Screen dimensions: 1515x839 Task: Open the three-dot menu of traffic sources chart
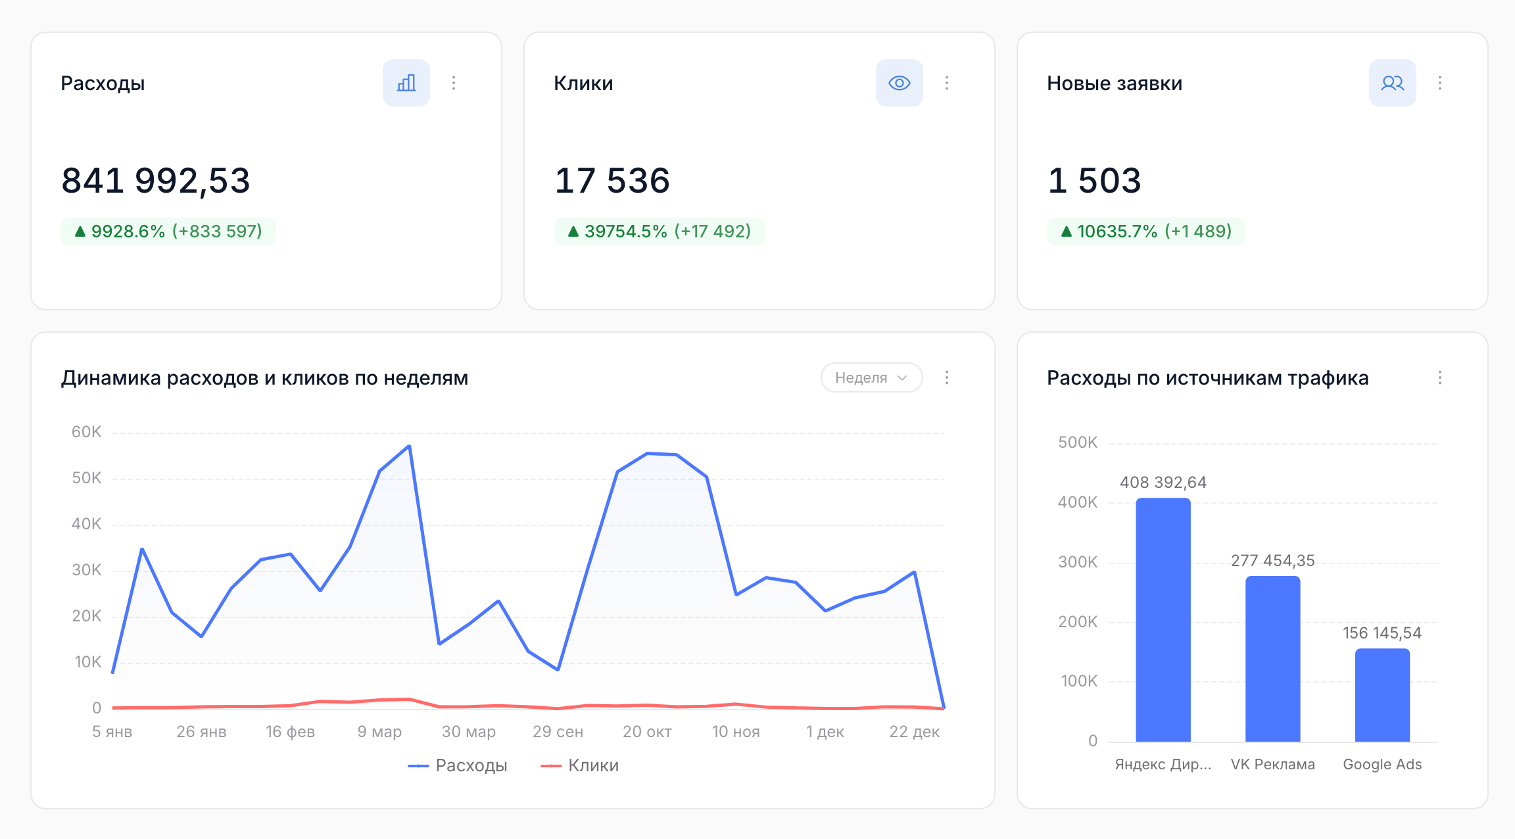click(x=1440, y=377)
